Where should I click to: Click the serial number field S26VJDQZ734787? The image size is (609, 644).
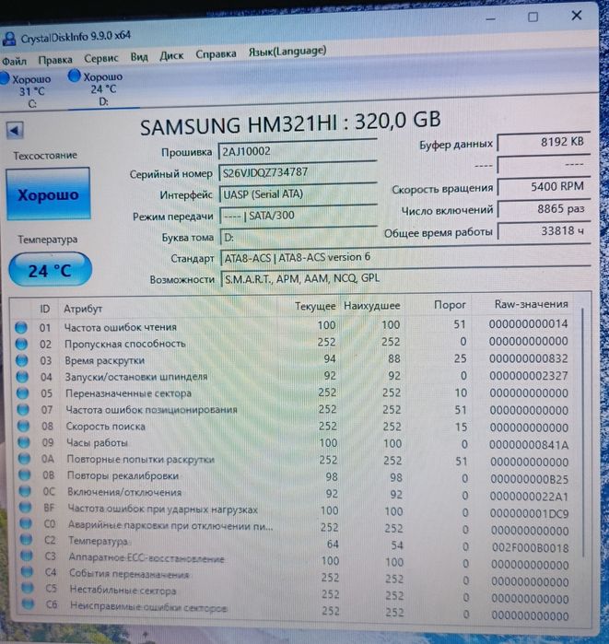(x=298, y=172)
